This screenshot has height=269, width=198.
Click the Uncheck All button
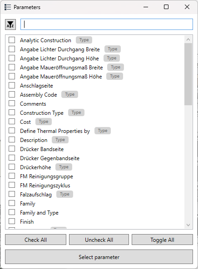pos(99,240)
